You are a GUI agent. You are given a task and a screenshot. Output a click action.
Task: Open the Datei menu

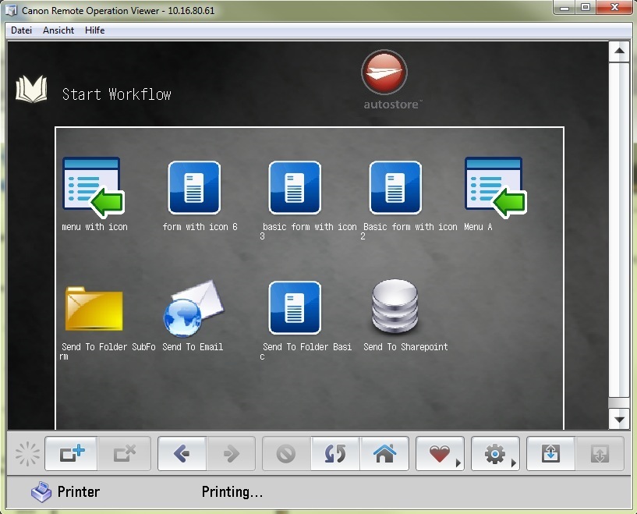click(x=23, y=30)
